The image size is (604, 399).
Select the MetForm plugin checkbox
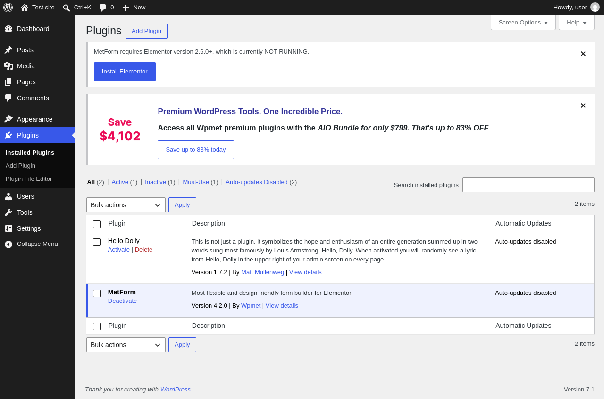97,293
